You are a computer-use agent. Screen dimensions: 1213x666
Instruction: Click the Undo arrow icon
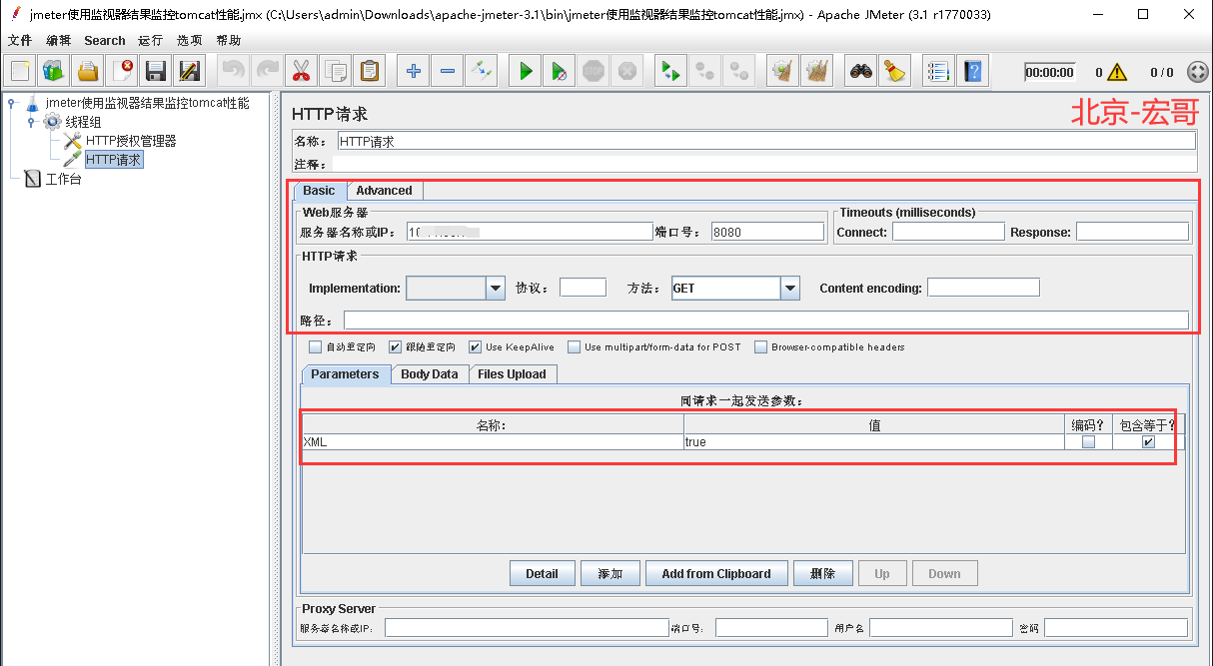pos(234,71)
